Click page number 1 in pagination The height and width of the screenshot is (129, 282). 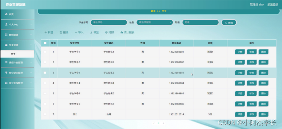click(x=159, y=123)
